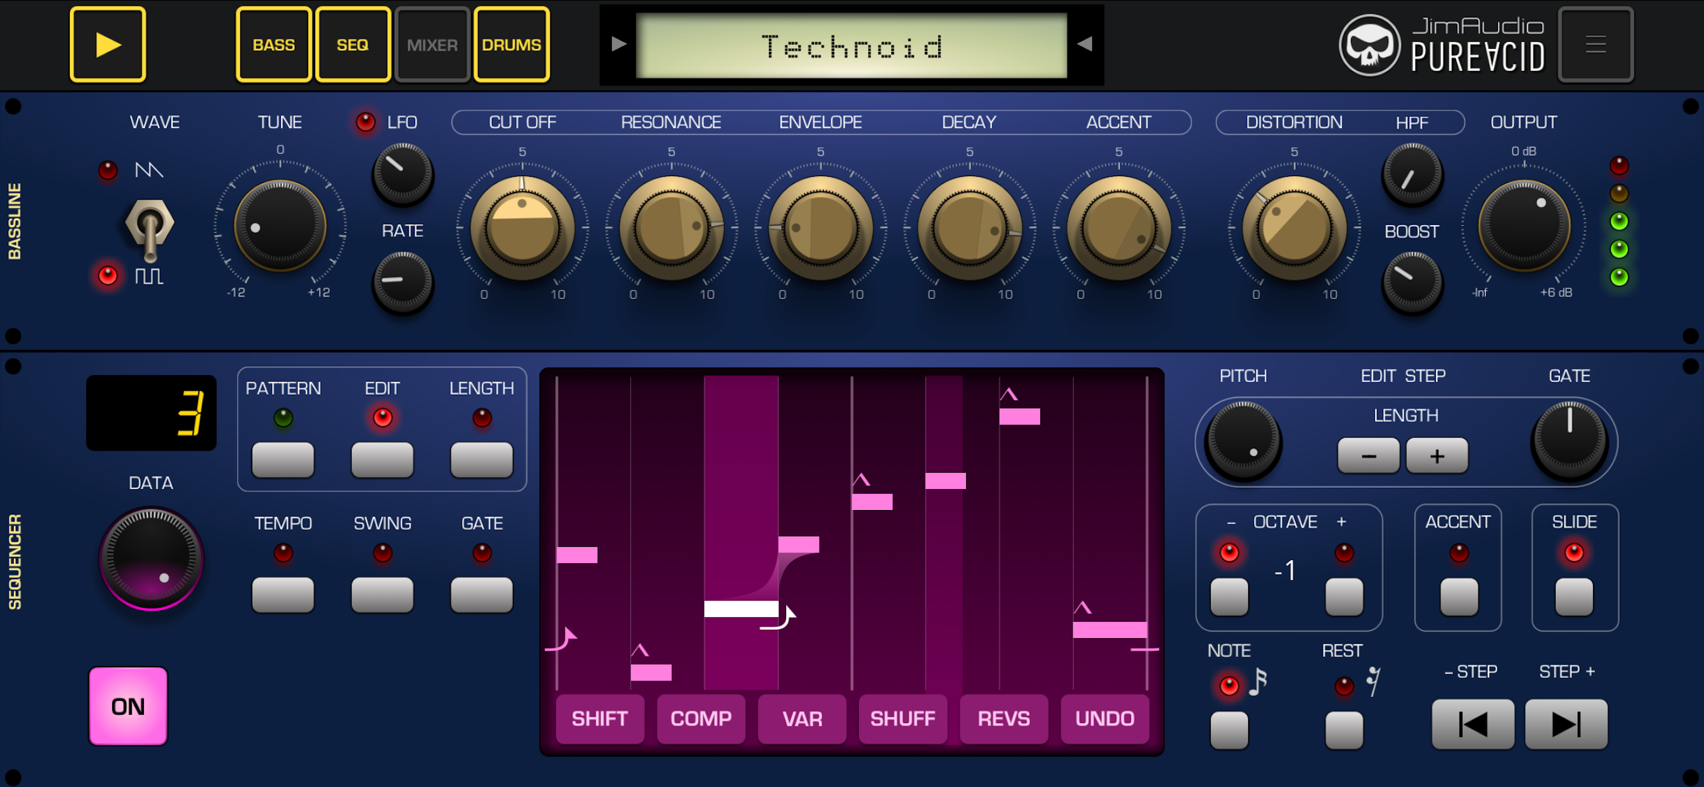
Task: Select next preset with the right arrow
Action: (x=1083, y=44)
